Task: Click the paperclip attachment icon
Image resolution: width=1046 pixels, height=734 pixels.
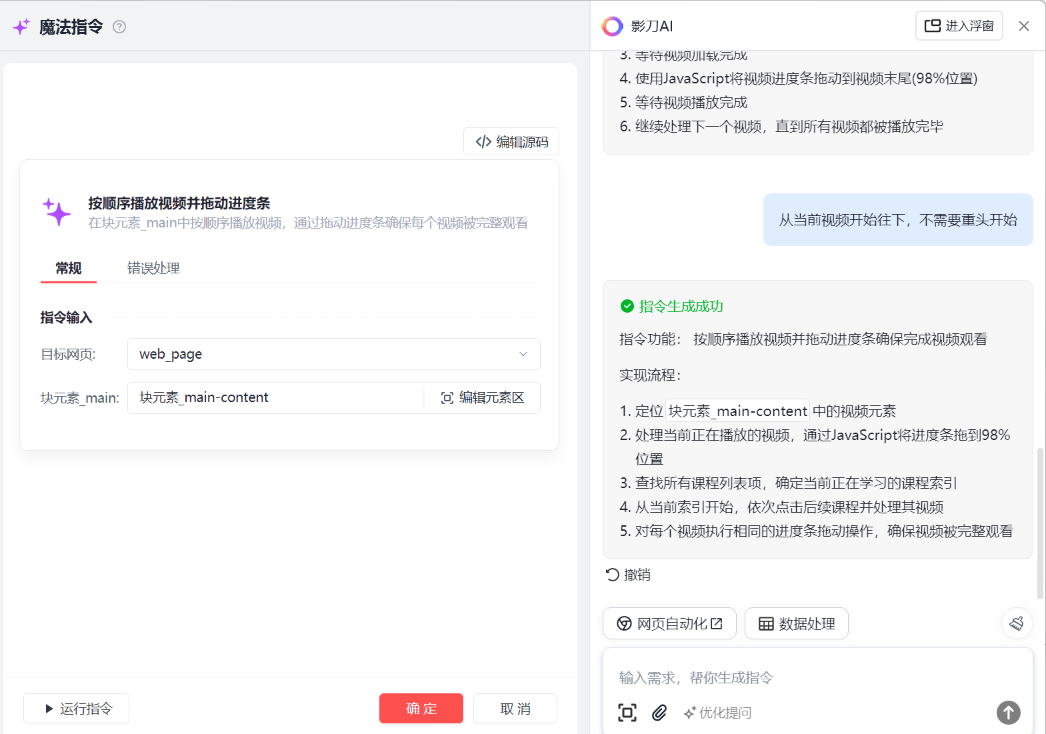Action: (659, 713)
